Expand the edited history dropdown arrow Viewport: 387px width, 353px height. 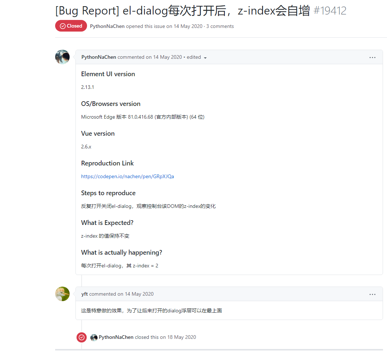tap(205, 58)
